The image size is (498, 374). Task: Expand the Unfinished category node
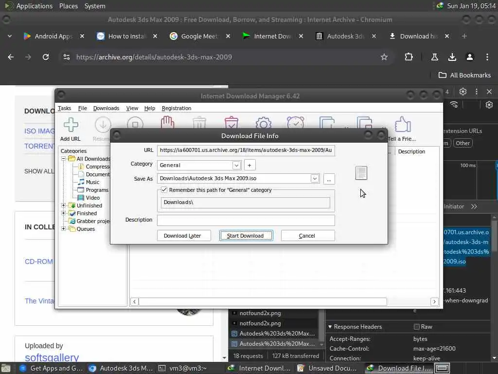click(64, 206)
